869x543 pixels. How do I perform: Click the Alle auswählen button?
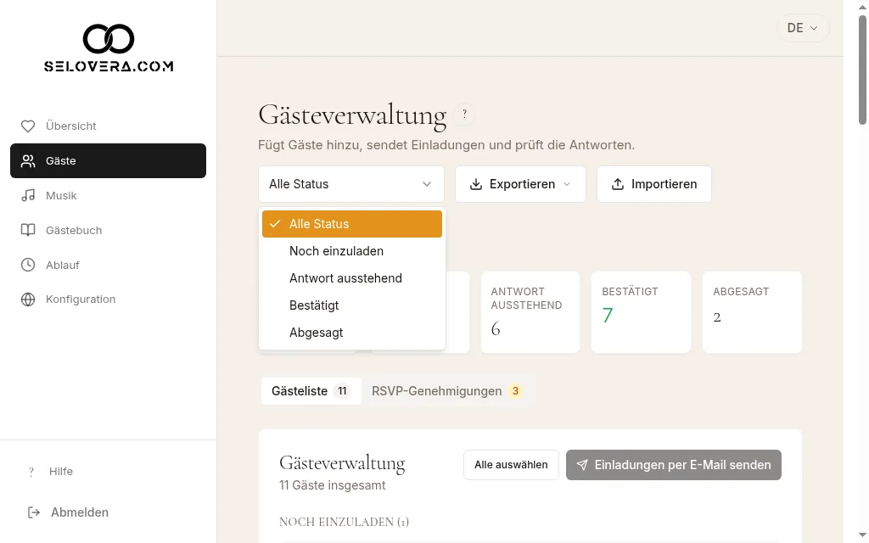coord(511,465)
